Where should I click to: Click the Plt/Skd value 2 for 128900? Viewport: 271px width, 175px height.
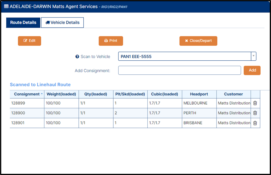(x=116, y=113)
